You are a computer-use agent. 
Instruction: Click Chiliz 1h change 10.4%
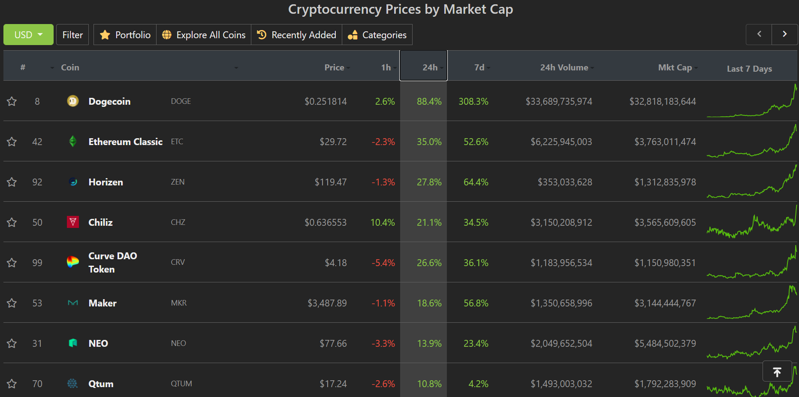pos(383,222)
